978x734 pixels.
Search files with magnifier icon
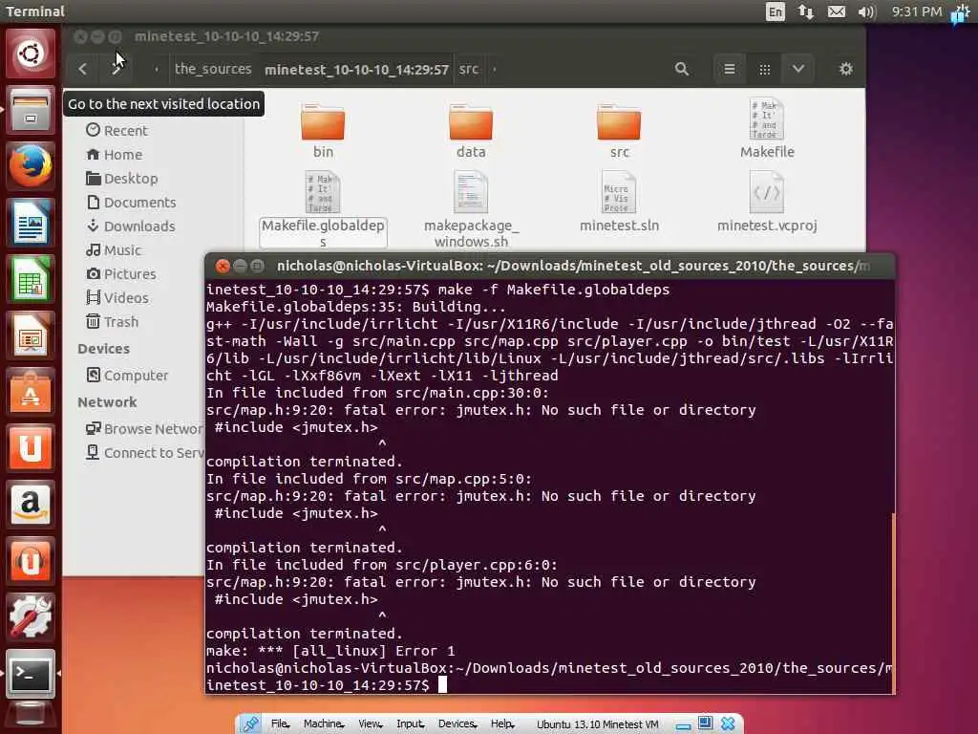pyautogui.click(x=682, y=69)
